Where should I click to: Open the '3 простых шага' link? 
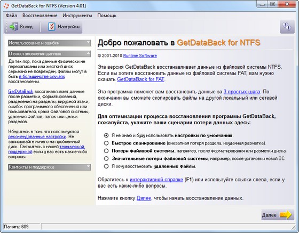[241, 92]
